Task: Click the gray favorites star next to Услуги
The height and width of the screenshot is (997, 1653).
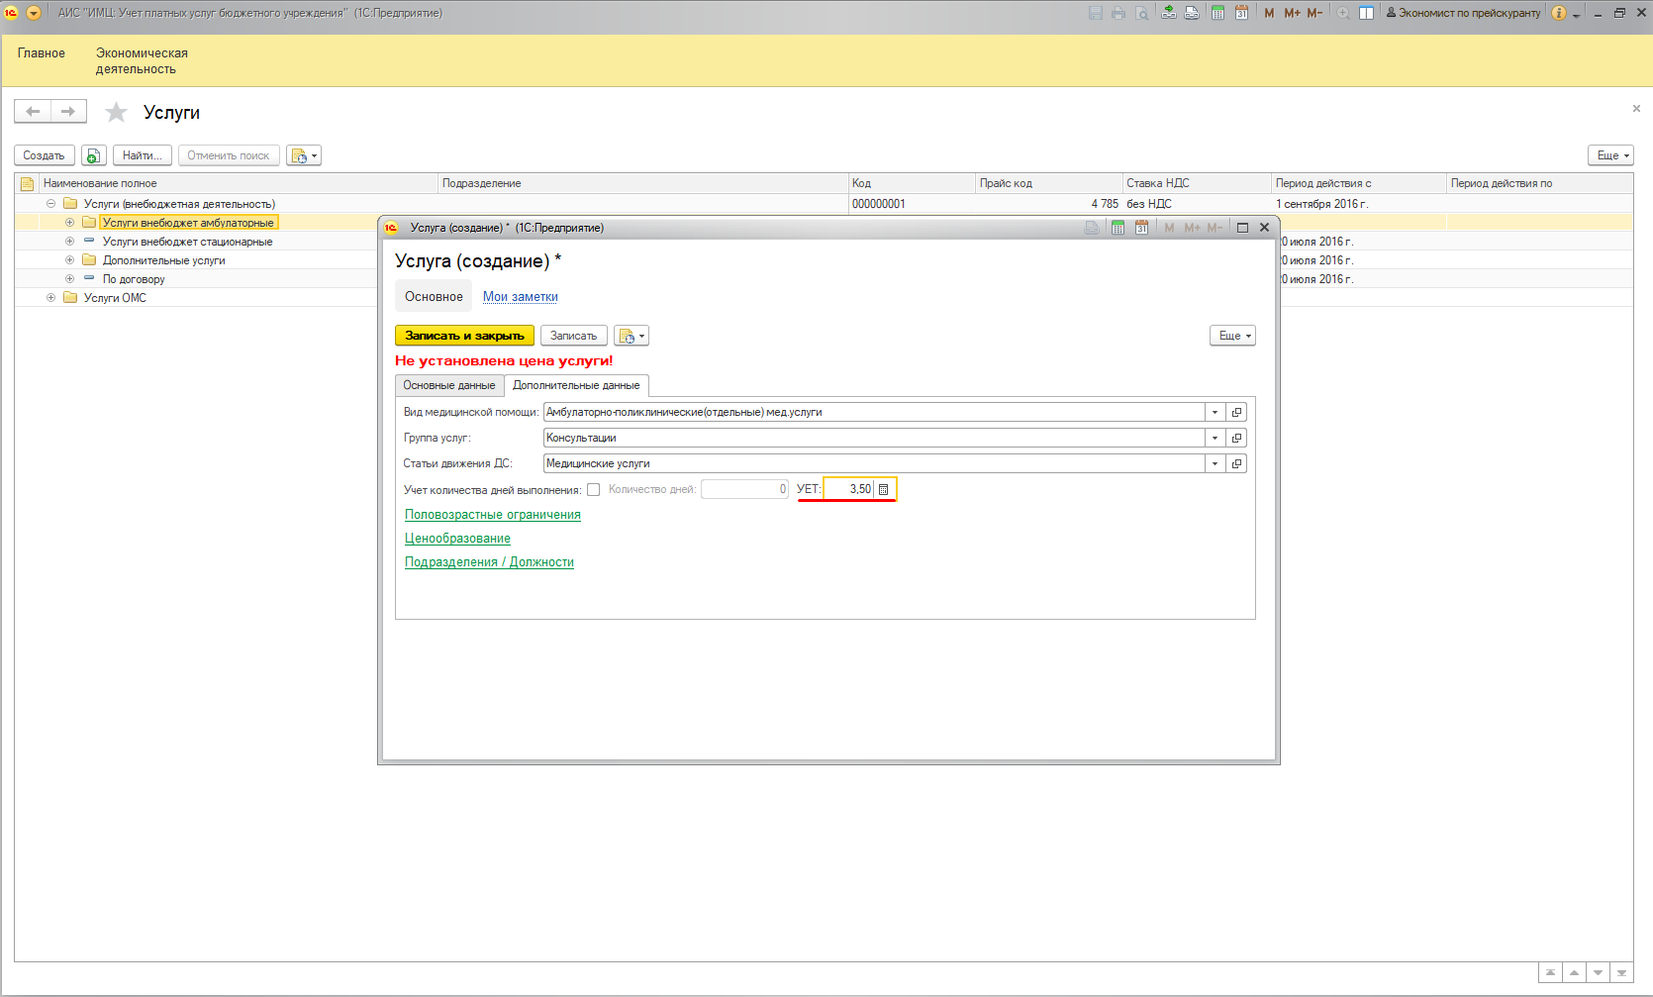Action: (117, 113)
